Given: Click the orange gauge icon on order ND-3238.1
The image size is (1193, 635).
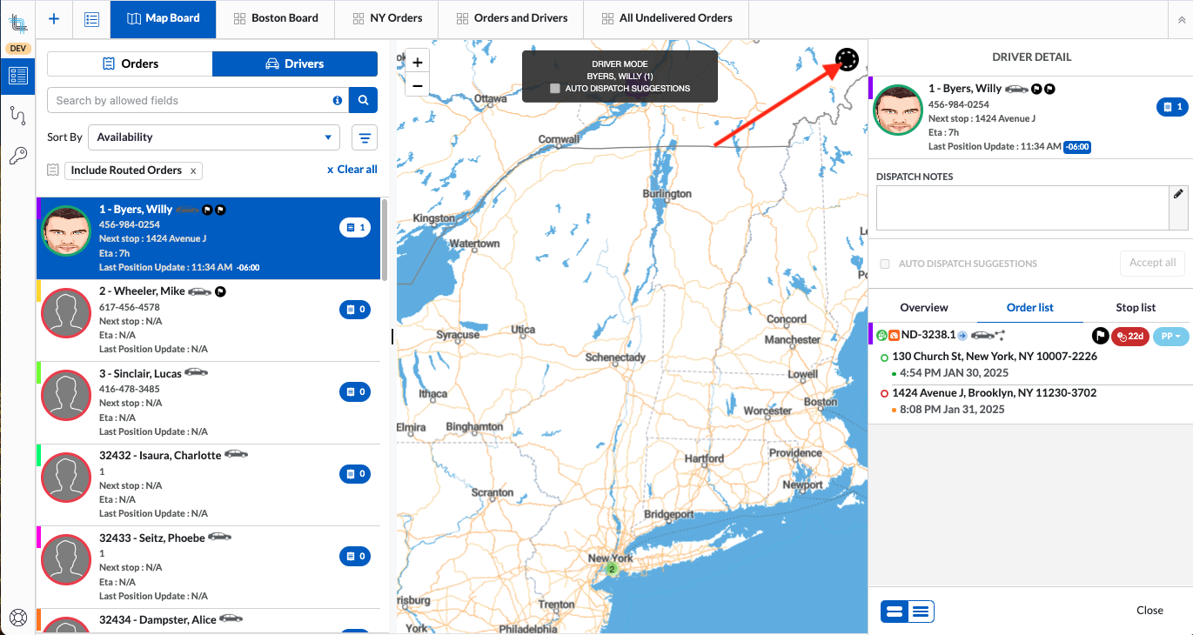Looking at the screenshot, I should pyautogui.click(x=894, y=335).
